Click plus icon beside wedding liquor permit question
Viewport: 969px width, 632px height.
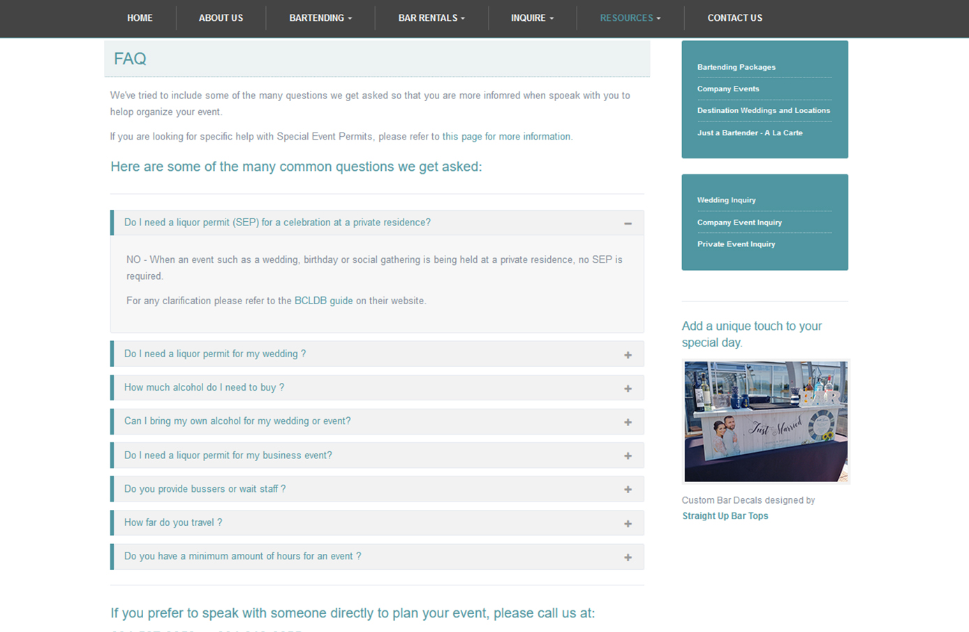[628, 355]
